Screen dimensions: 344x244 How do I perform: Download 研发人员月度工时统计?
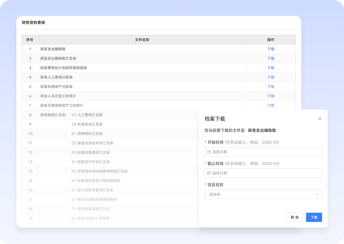[x=271, y=96]
